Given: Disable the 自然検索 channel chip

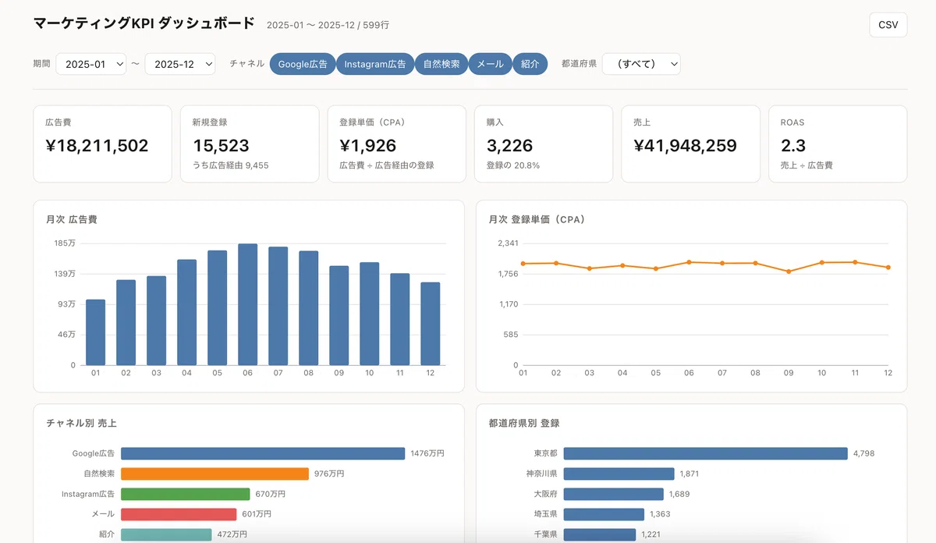Looking at the screenshot, I should point(441,64).
